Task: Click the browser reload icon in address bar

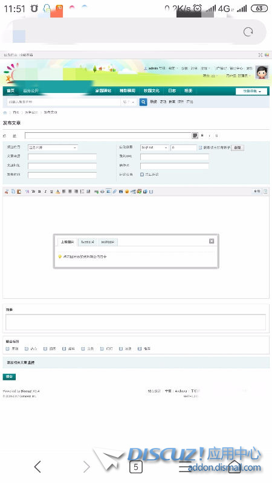Action: pyautogui.click(x=248, y=32)
